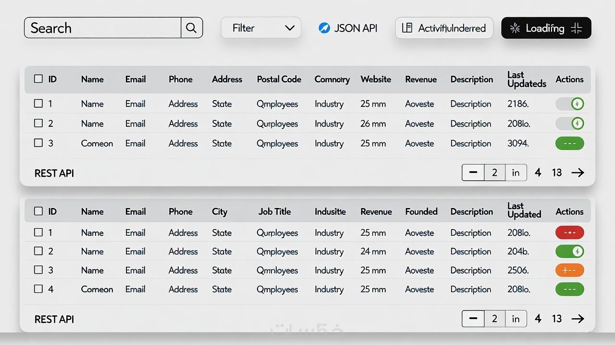
Task: Check row 3 Comeon in first table
Action: coord(38,143)
